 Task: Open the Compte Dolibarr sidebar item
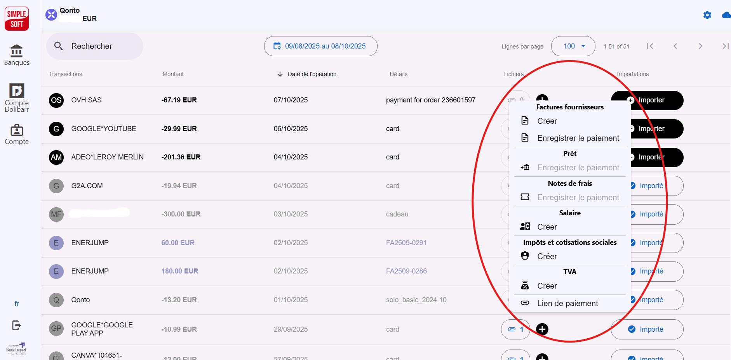pyautogui.click(x=16, y=97)
